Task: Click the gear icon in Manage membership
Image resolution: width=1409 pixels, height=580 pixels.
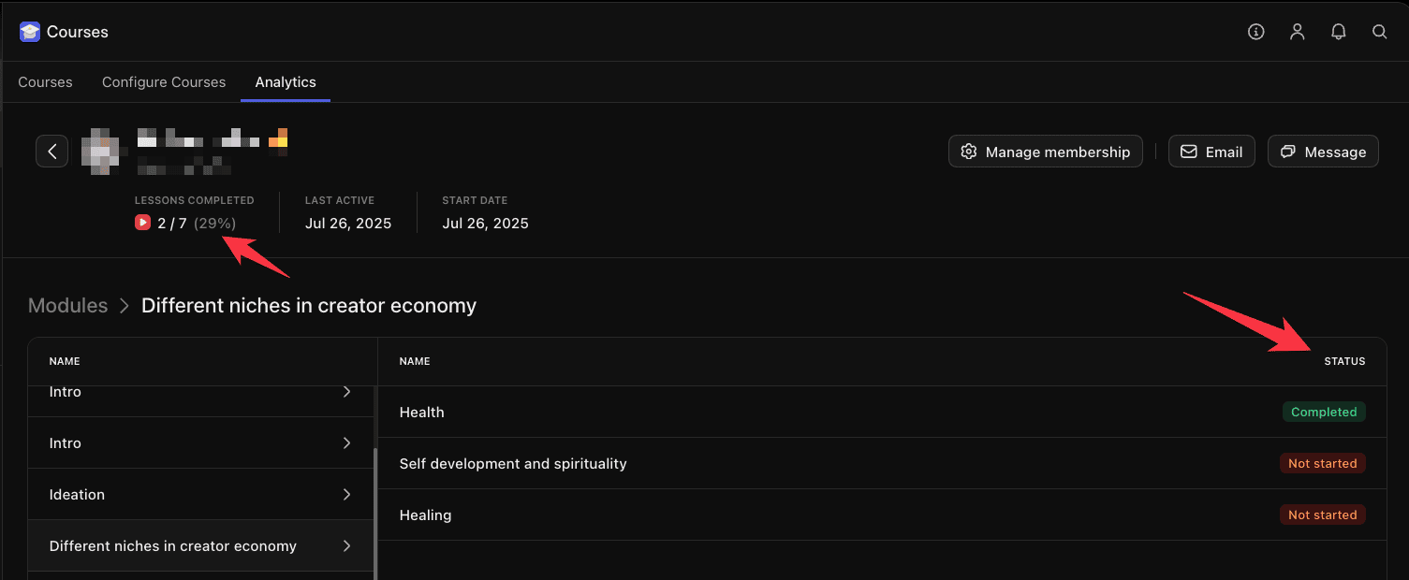Action: pos(969,151)
